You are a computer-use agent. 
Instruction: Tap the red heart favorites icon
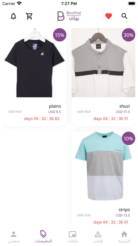[x=109, y=16]
